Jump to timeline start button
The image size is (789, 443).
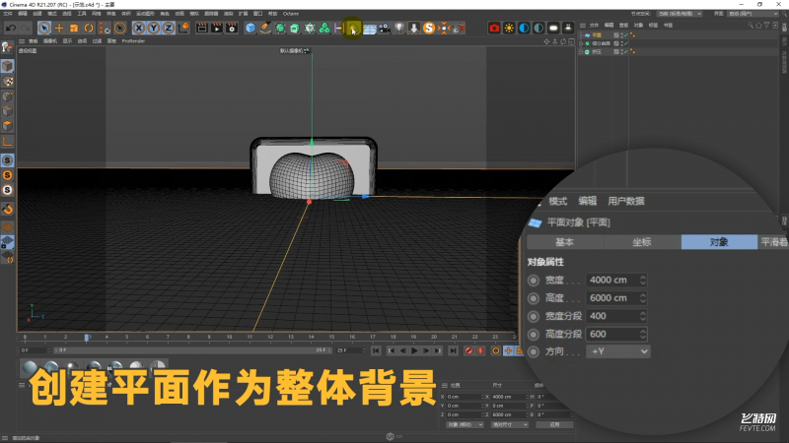[376, 350]
